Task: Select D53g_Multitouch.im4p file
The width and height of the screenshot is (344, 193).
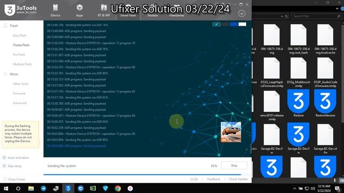Action: pos(298,73)
